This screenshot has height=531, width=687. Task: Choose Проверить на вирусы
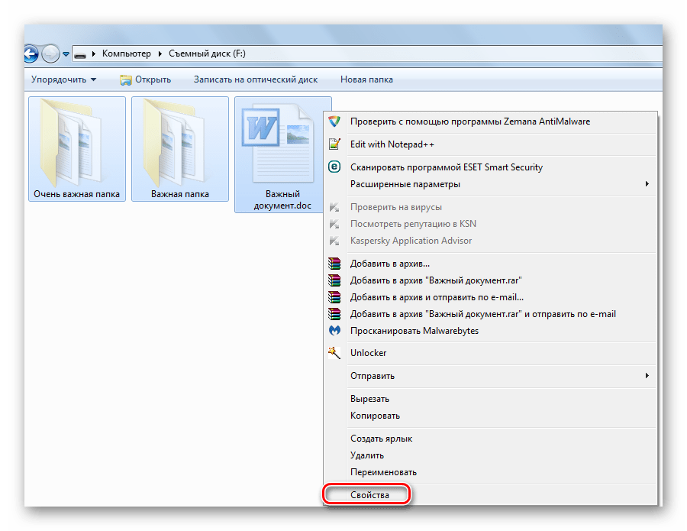(490, 207)
